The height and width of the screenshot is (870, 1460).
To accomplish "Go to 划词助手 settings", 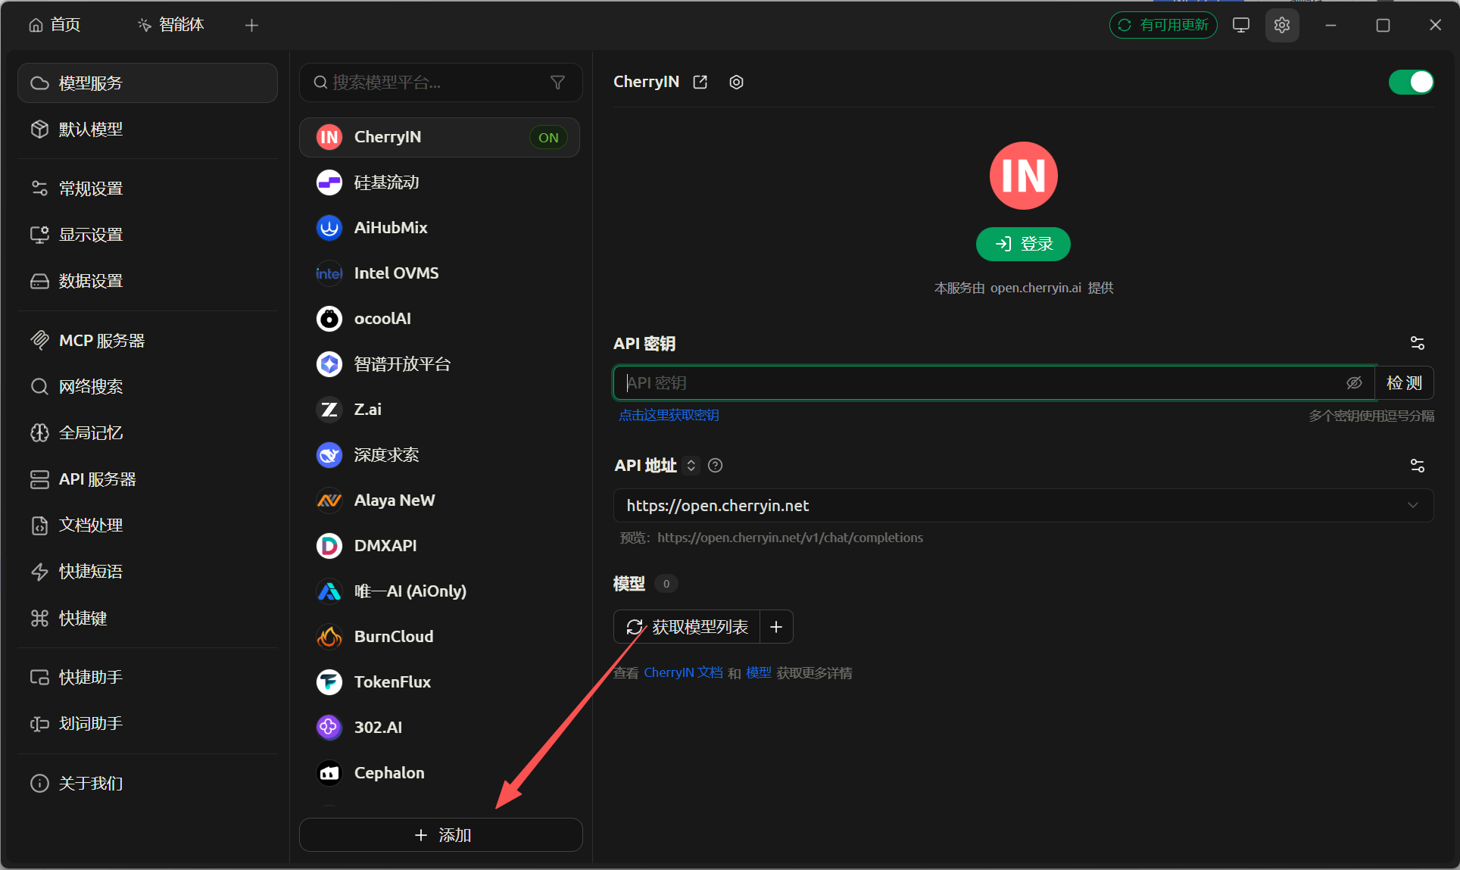I will 148,724.
